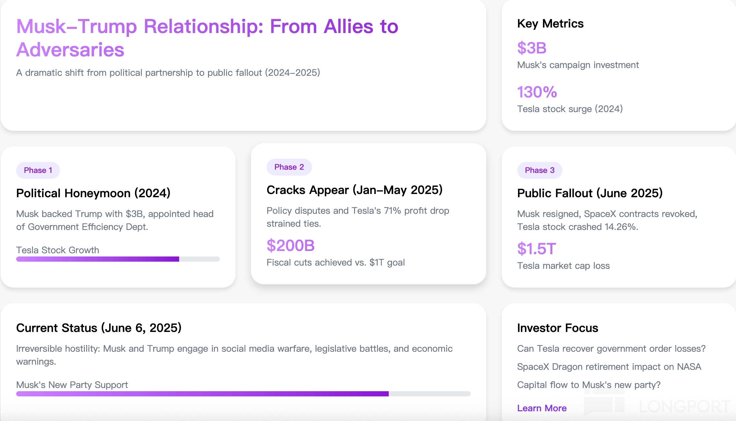
Task: Click the "Can Tesla recover government order losses?" line
Action: (611, 348)
